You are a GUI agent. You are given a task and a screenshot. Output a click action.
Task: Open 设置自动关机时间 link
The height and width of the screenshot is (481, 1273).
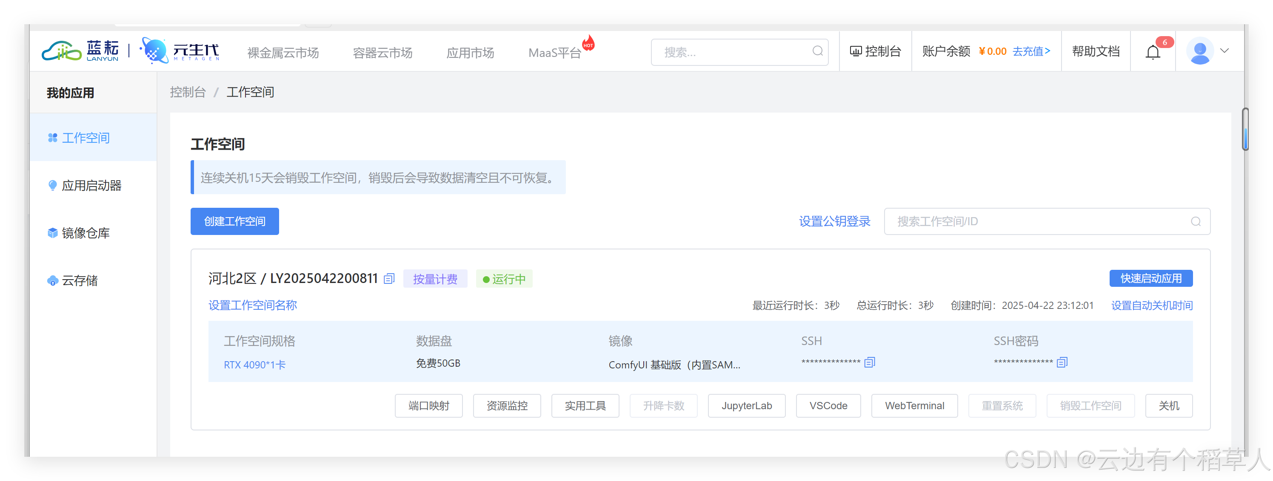[x=1151, y=306]
